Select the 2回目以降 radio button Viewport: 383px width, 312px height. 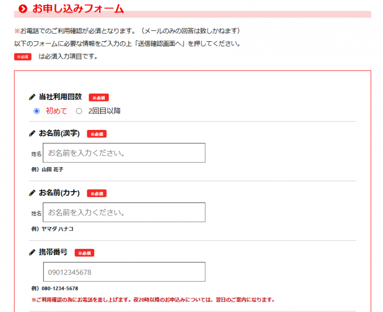coord(79,111)
